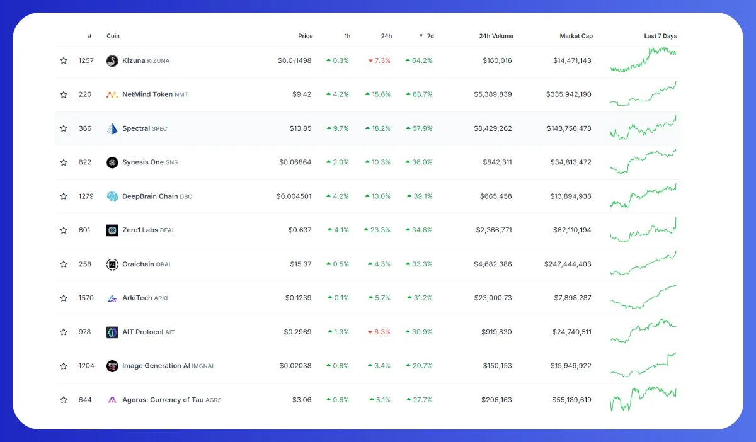Sort by 24h Volume header
Image resolution: width=756 pixels, height=442 pixels.
click(496, 36)
